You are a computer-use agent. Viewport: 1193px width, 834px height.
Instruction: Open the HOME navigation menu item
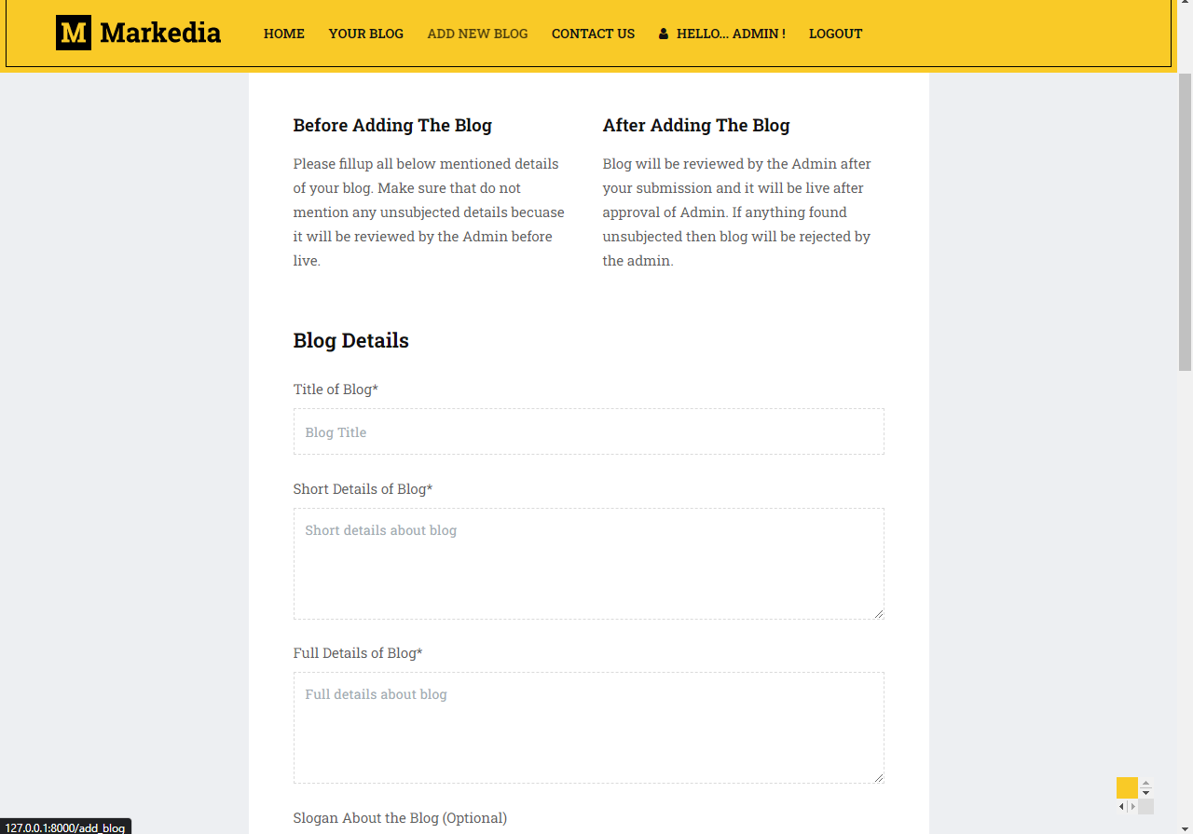pyautogui.click(x=283, y=34)
